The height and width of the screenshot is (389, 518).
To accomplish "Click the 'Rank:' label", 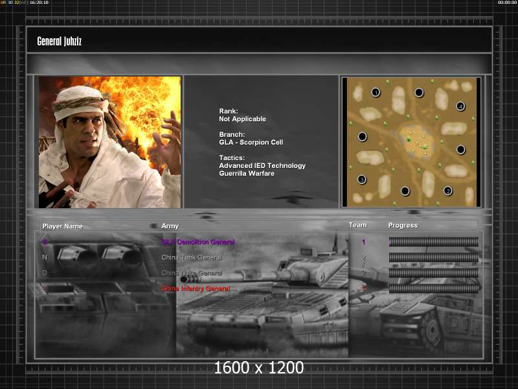I will pyautogui.click(x=229, y=111).
